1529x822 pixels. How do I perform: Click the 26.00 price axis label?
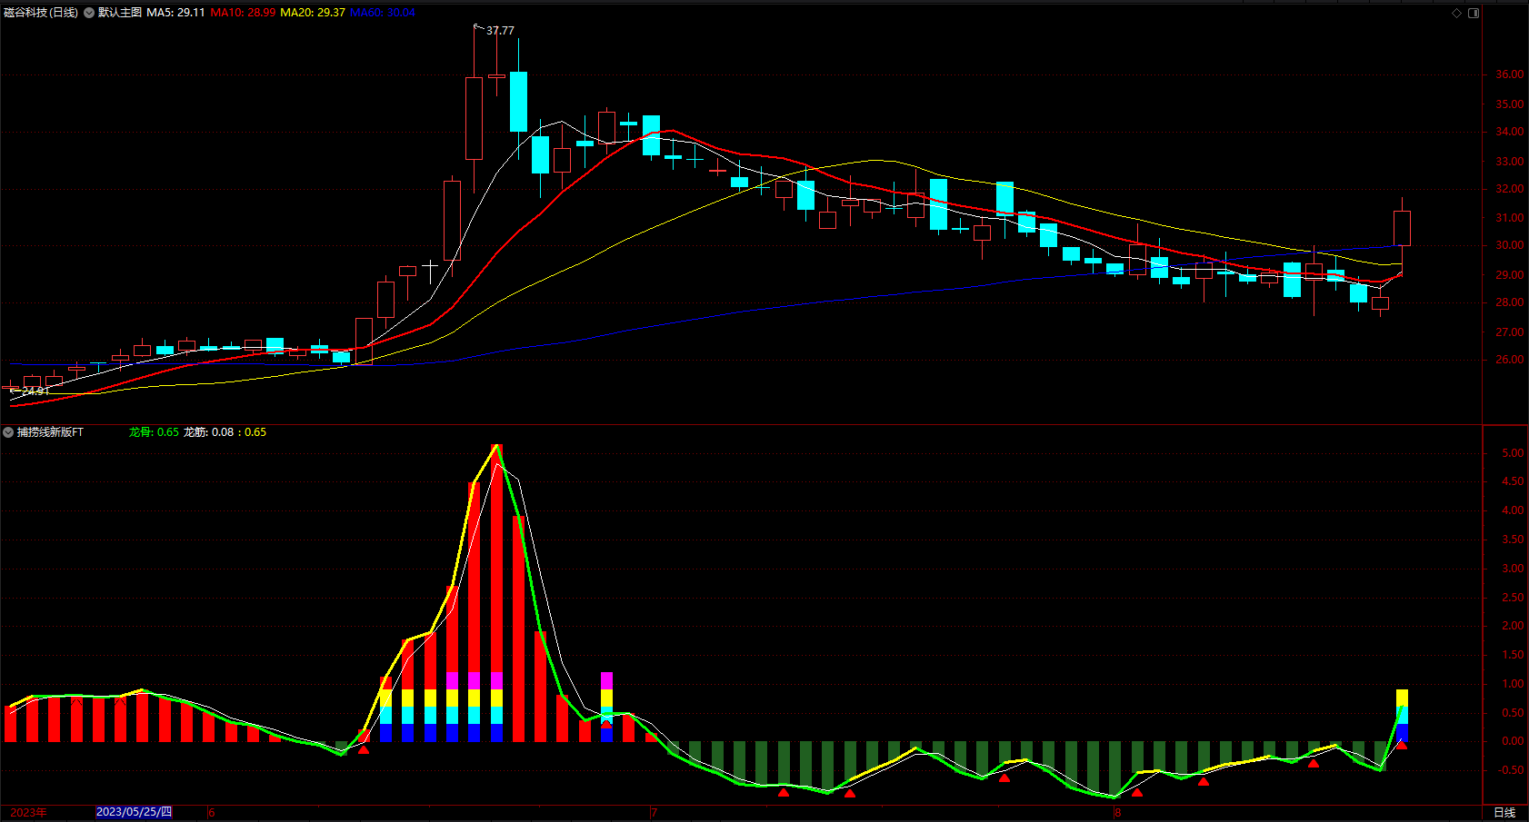coord(1510,360)
